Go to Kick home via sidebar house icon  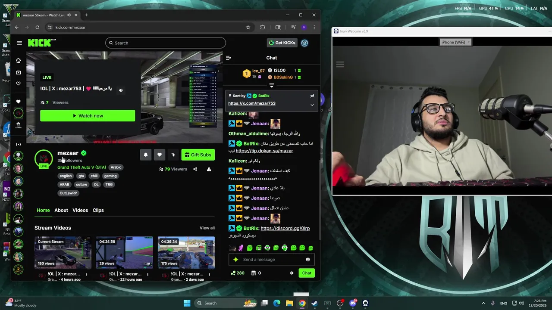(x=18, y=60)
